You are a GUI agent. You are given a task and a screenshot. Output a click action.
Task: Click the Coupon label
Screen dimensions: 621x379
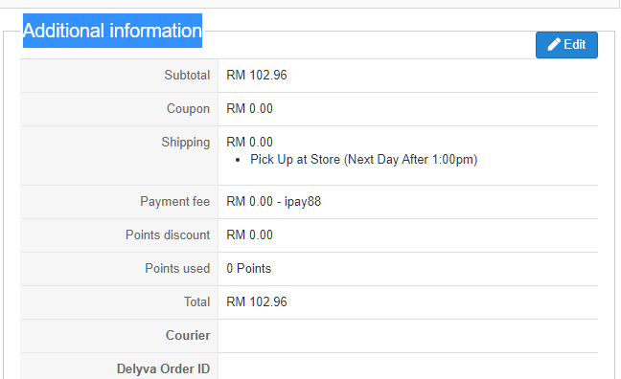click(x=188, y=109)
